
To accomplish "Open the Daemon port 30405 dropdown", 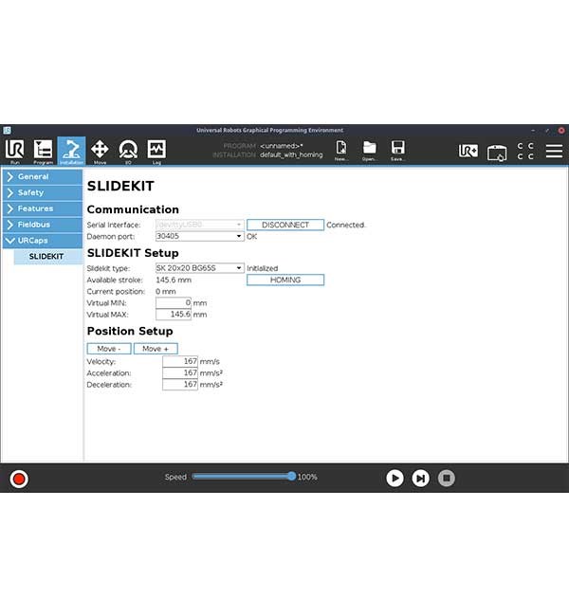I will (200, 236).
